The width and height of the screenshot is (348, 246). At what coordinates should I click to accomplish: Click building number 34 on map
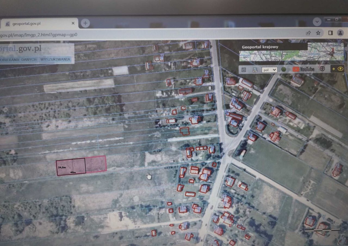pos(198,60)
